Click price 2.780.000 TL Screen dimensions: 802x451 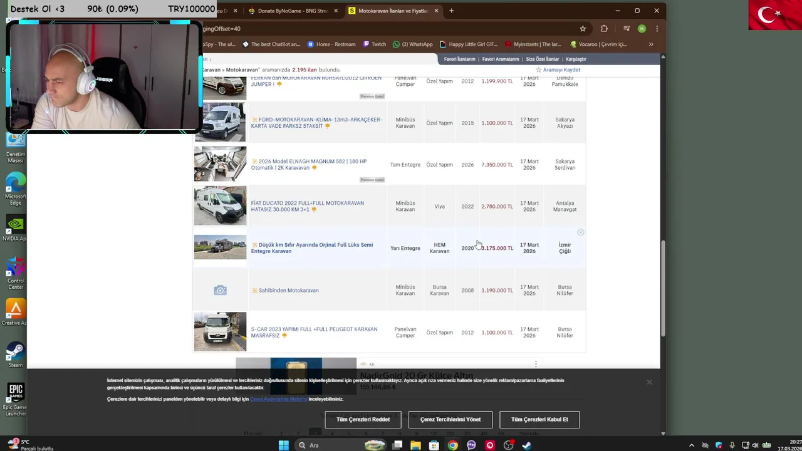[497, 206]
